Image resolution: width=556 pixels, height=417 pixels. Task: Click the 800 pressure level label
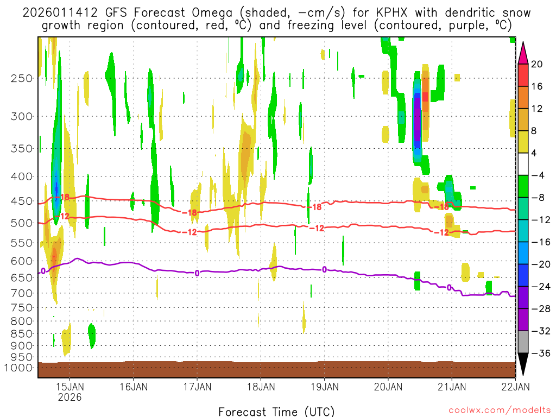tap(21, 321)
